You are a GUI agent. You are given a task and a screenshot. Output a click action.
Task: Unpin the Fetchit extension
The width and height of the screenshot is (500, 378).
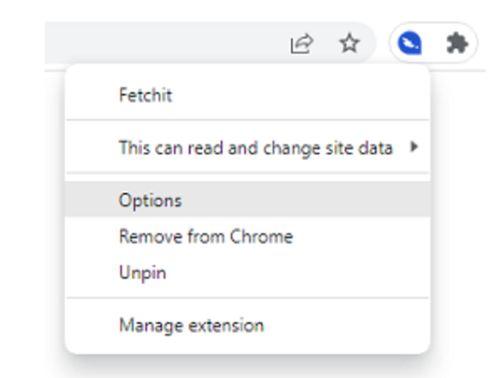coord(142,273)
